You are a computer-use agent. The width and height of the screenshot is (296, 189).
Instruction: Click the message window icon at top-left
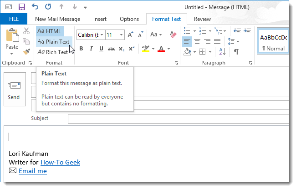[9, 7]
